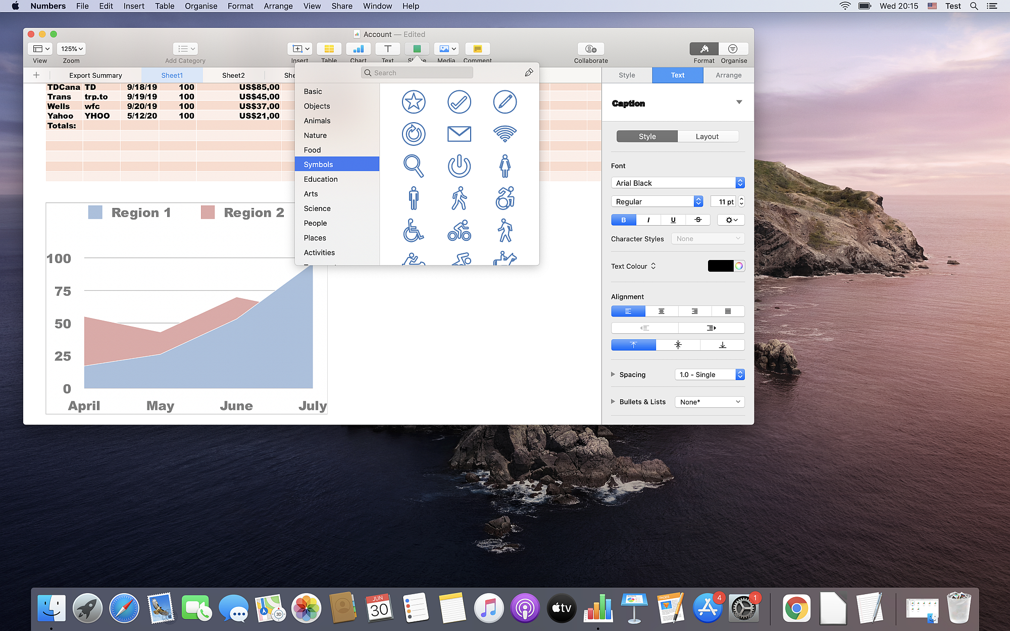
Task: Click the Underline button in text panel
Action: coord(673,220)
